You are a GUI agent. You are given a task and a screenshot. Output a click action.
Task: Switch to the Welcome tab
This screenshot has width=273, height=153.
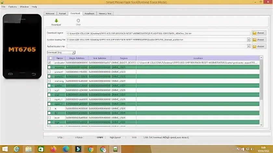[50, 13]
